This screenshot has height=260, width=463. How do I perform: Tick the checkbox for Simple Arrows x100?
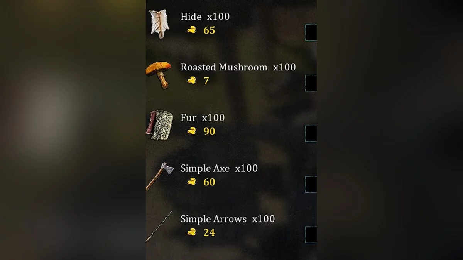(x=311, y=235)
